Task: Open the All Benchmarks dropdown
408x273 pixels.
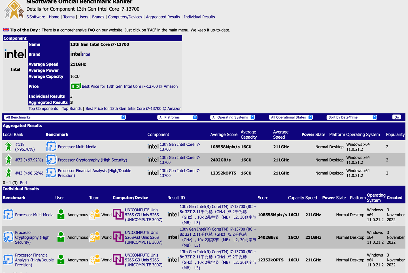Action: (65, 117)
